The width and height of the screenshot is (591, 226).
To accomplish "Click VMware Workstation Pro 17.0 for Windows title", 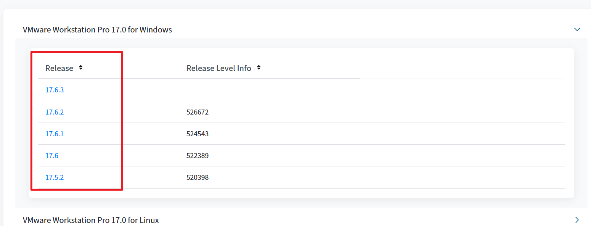I will (97, 29).
